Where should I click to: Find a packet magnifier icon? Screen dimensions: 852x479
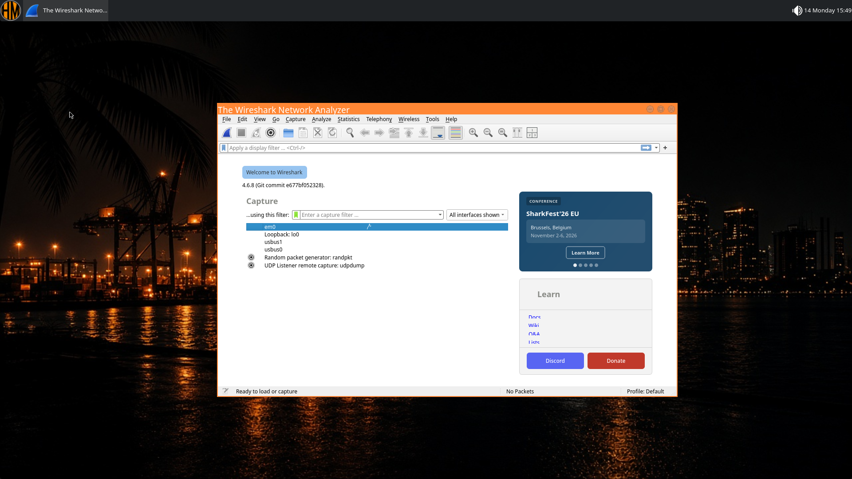pyautogui.click(x=350, y=133)
